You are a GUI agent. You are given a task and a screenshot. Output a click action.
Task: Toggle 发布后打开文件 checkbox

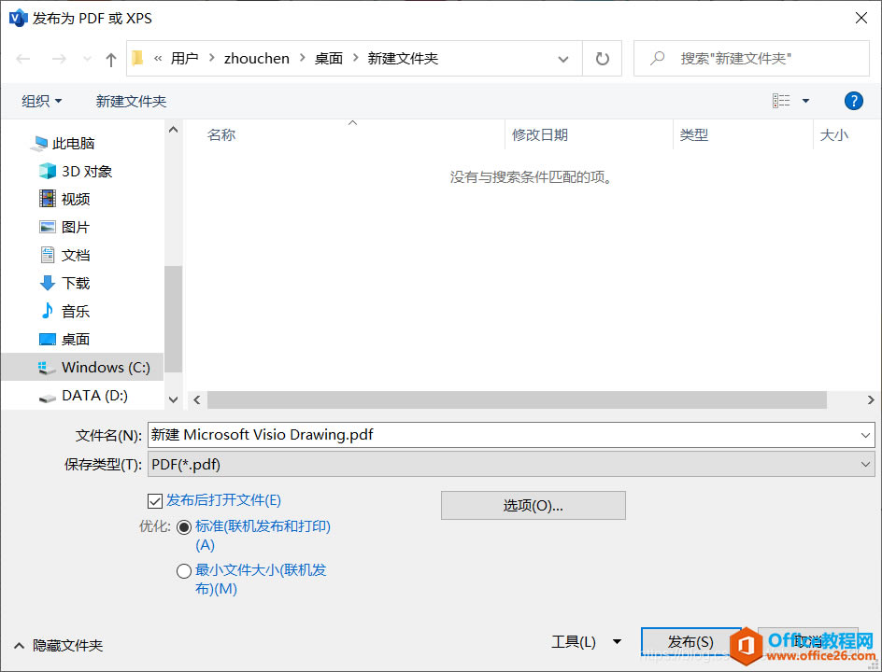[155, 500]
